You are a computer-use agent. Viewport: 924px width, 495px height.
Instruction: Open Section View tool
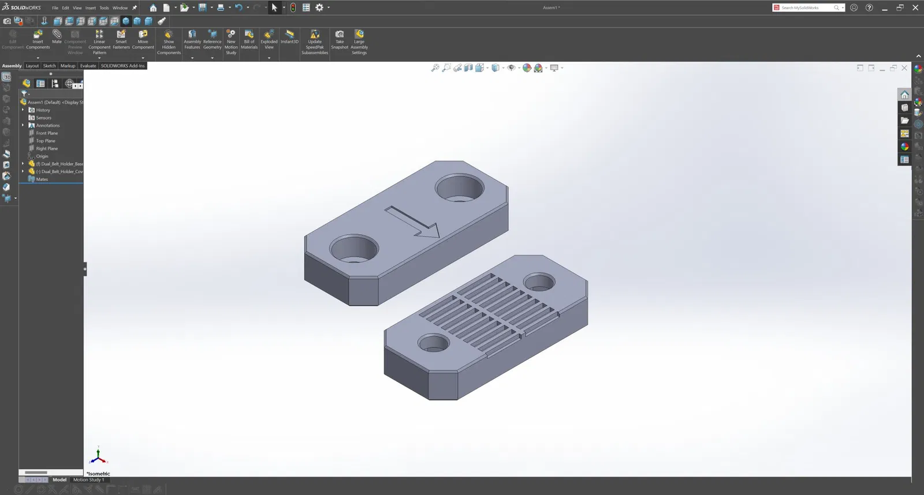point(468,67)
